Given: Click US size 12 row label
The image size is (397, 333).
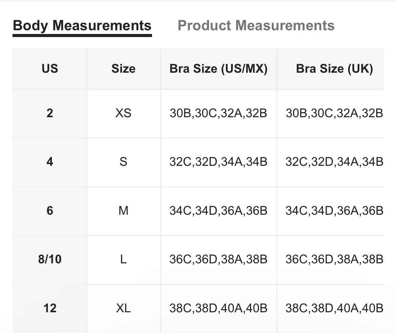Looking at the screenshot, I should pos(50,308).
